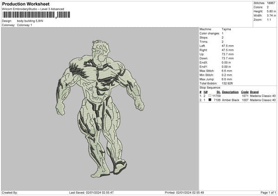The width and height of the screenshot is (278, 196).
Task: Click the Code column header
Action: (245, 92)
